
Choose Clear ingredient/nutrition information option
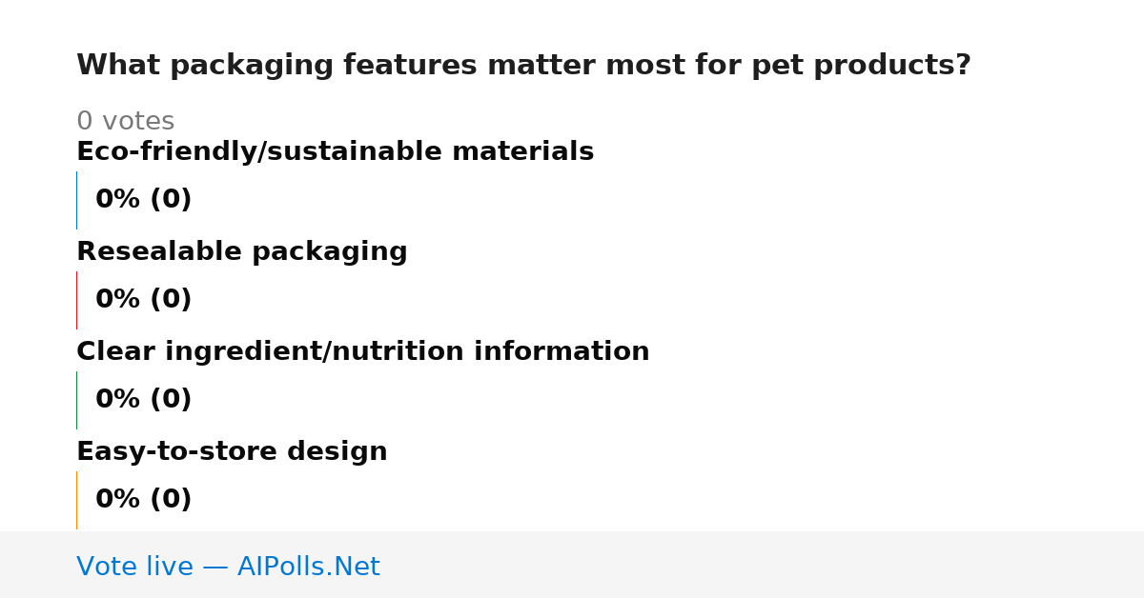pos(362,351)
